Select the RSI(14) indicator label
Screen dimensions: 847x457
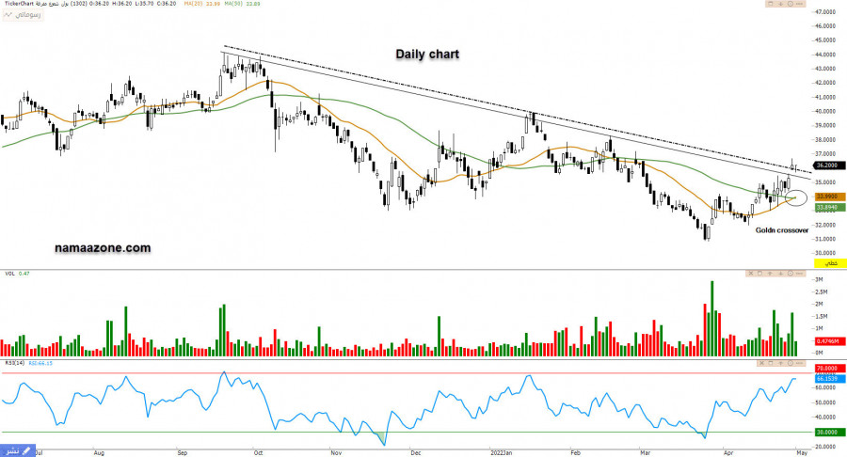pos(13,363)
